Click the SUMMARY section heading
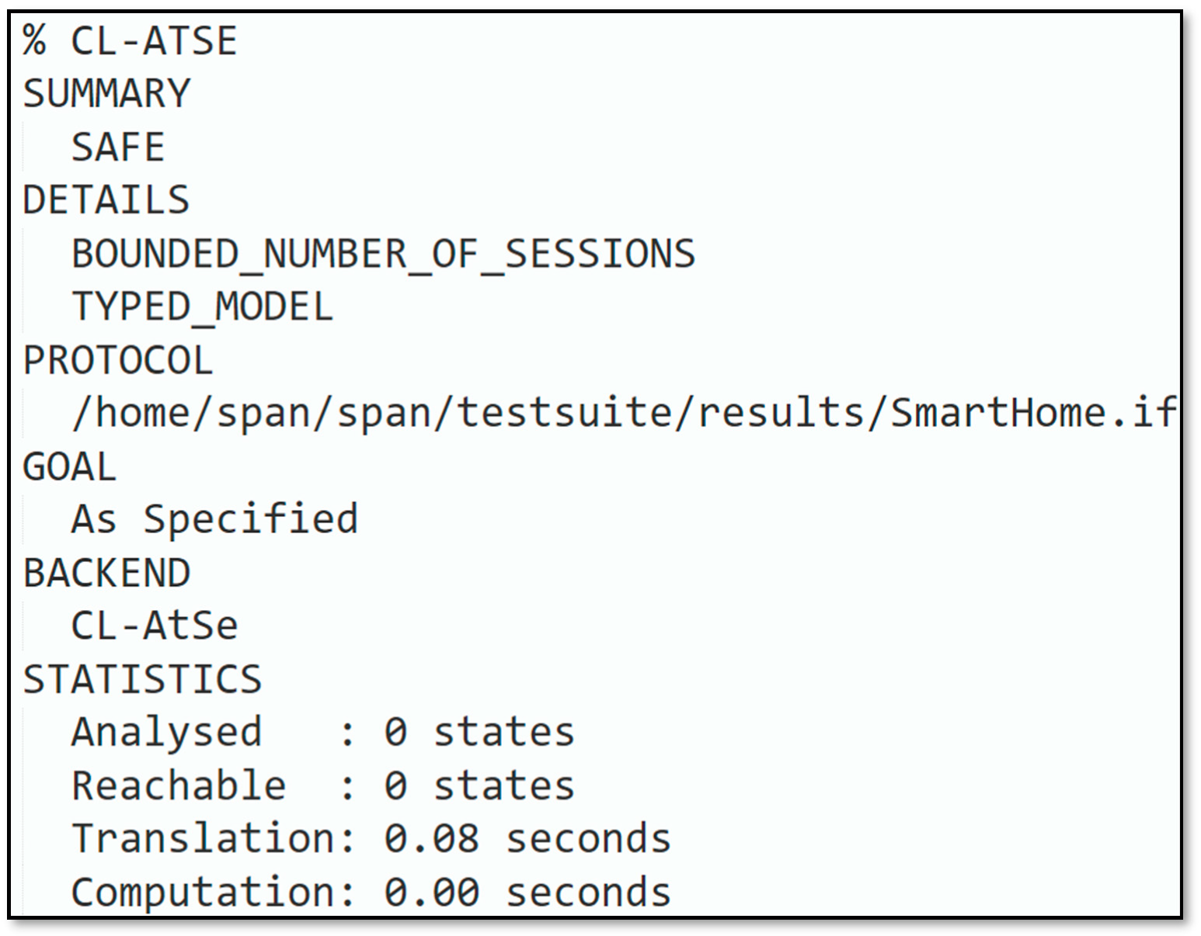The height and width of the screenshot is (936, 1201). pos(106,94)
